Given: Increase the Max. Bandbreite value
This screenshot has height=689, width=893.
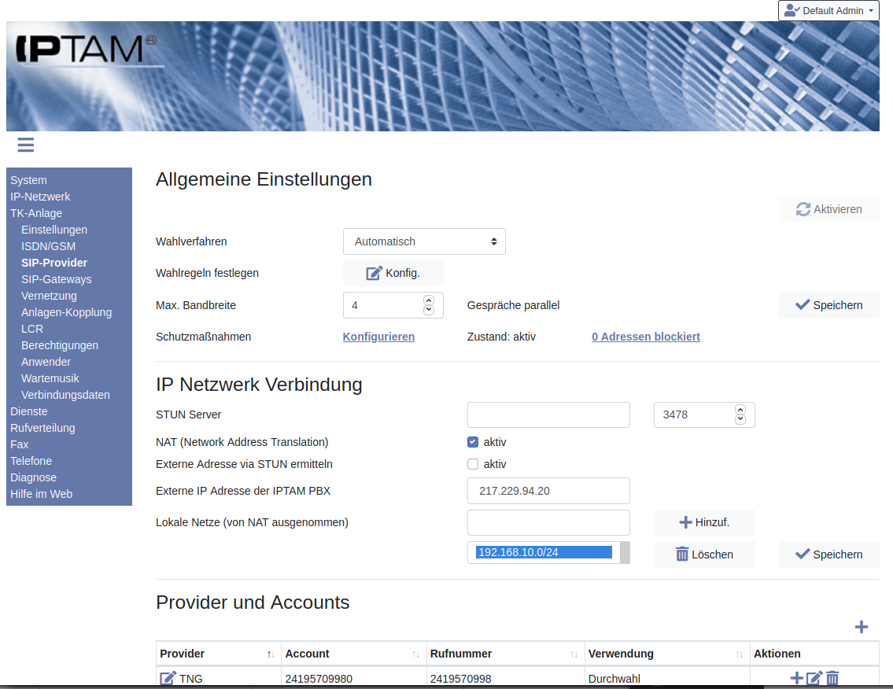Looking at the screenshot, I should (429, 300).
